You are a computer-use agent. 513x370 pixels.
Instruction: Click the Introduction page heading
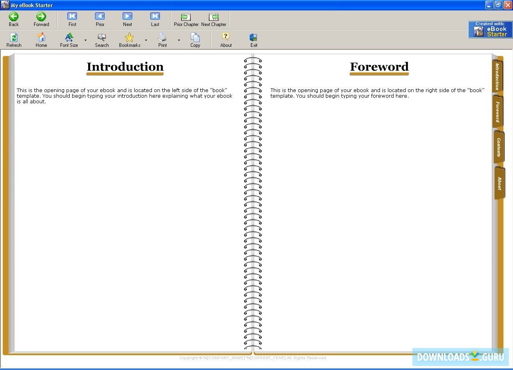125,67
